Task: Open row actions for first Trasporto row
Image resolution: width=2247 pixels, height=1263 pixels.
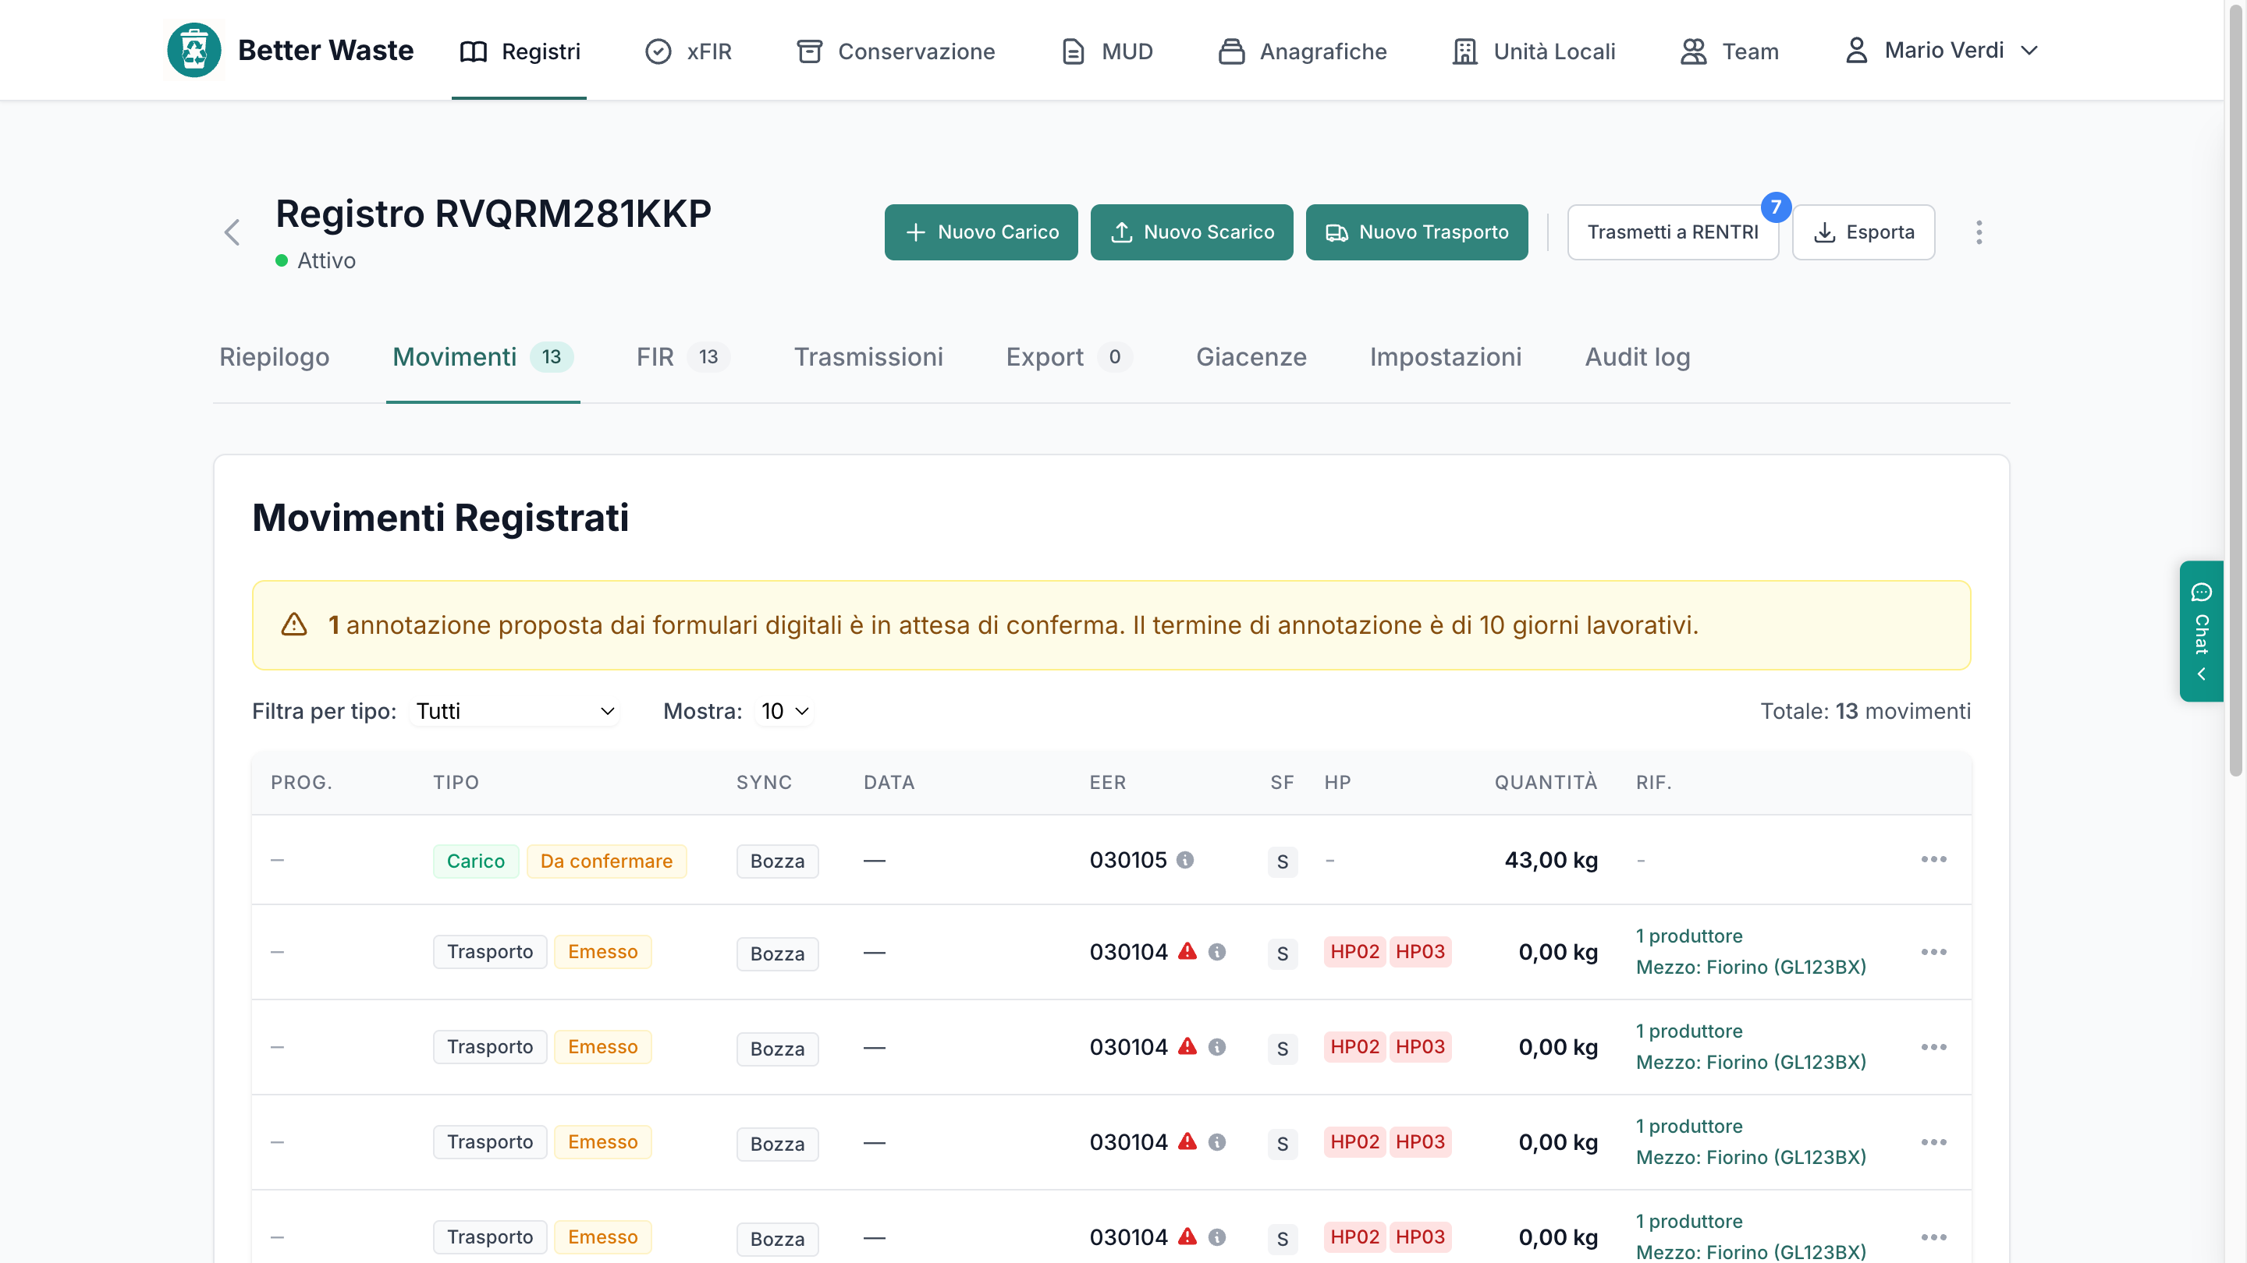Action: [1933, 952]
